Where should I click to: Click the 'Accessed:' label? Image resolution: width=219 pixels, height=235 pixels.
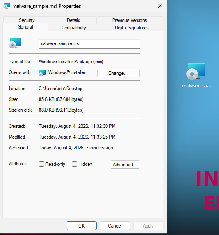19,148
